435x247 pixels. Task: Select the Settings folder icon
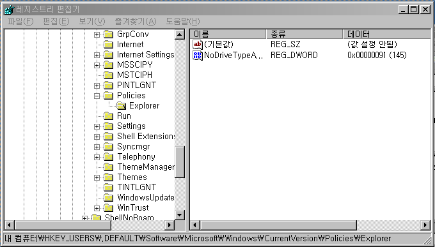109,126
